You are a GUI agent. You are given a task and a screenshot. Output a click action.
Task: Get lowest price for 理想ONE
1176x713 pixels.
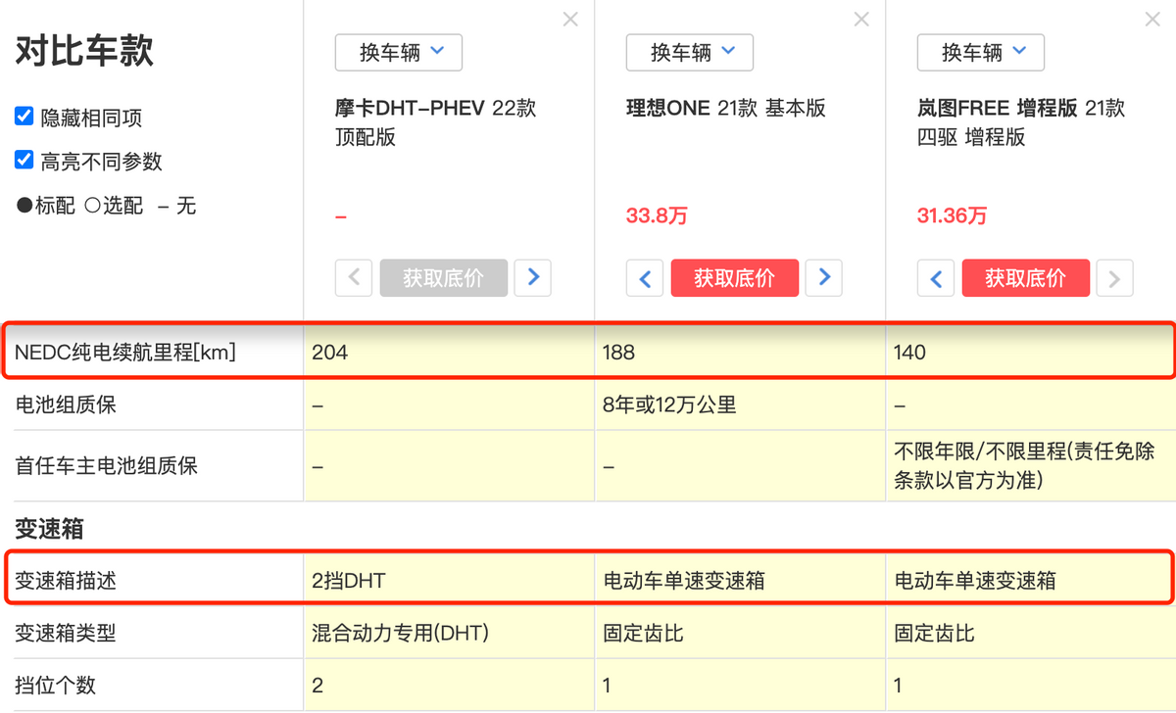tap(735, 278)
